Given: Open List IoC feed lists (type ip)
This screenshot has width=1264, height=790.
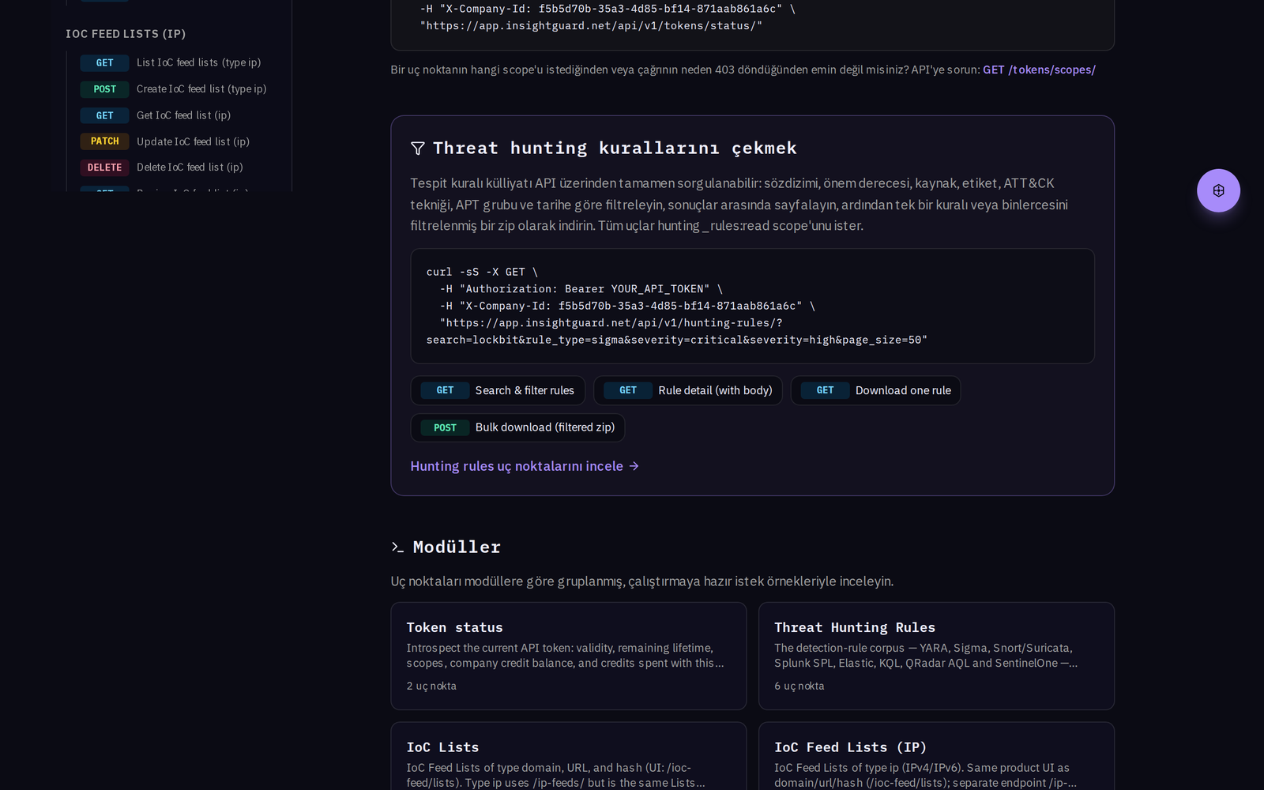Looking at the screenshot, I should [171, 62].
